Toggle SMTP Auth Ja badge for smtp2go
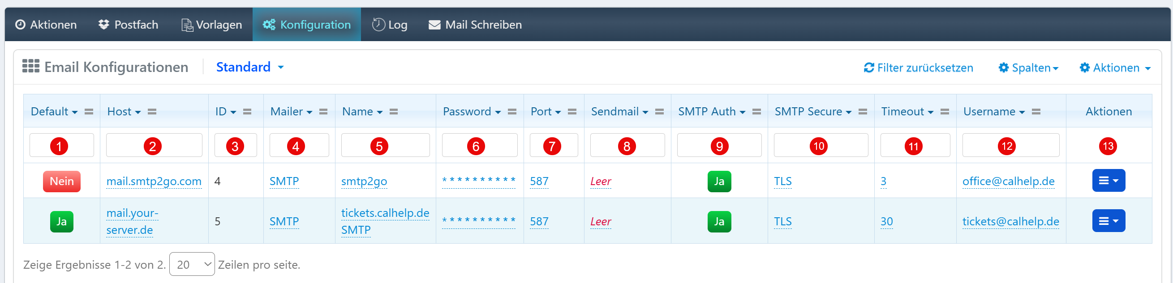The image size is (1173, 283). click(719, 181)
